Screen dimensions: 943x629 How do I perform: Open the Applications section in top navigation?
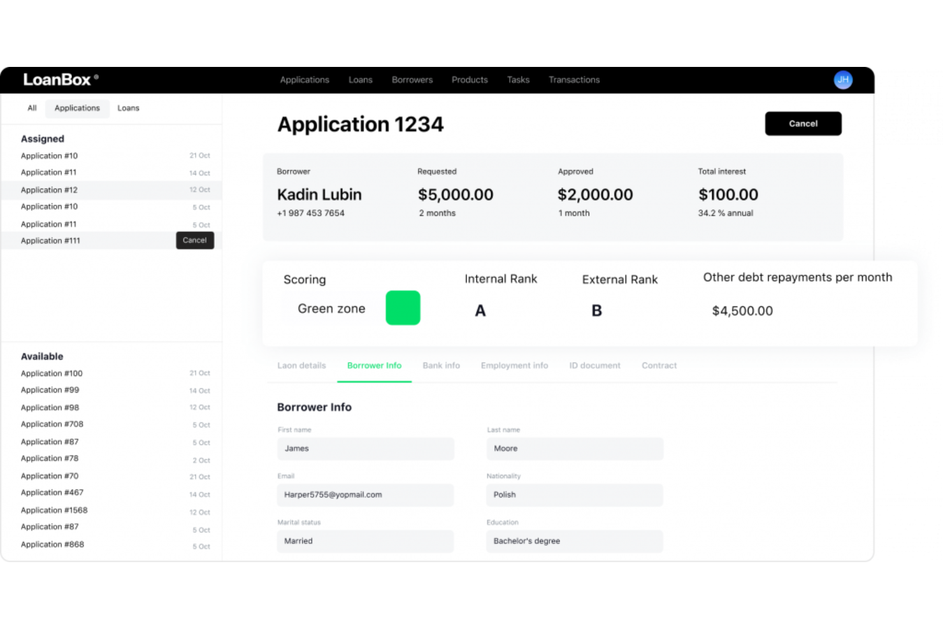(x=304, y=80)
